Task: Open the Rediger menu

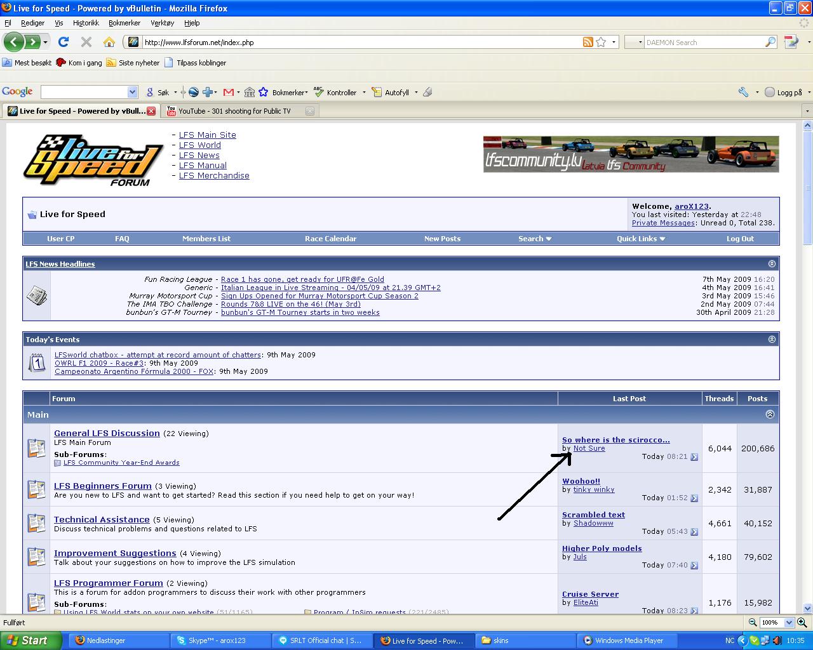Action: 32,23
